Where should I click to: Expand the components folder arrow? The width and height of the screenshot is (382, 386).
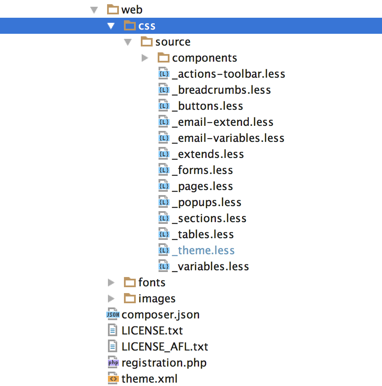(x=145, y=58)
